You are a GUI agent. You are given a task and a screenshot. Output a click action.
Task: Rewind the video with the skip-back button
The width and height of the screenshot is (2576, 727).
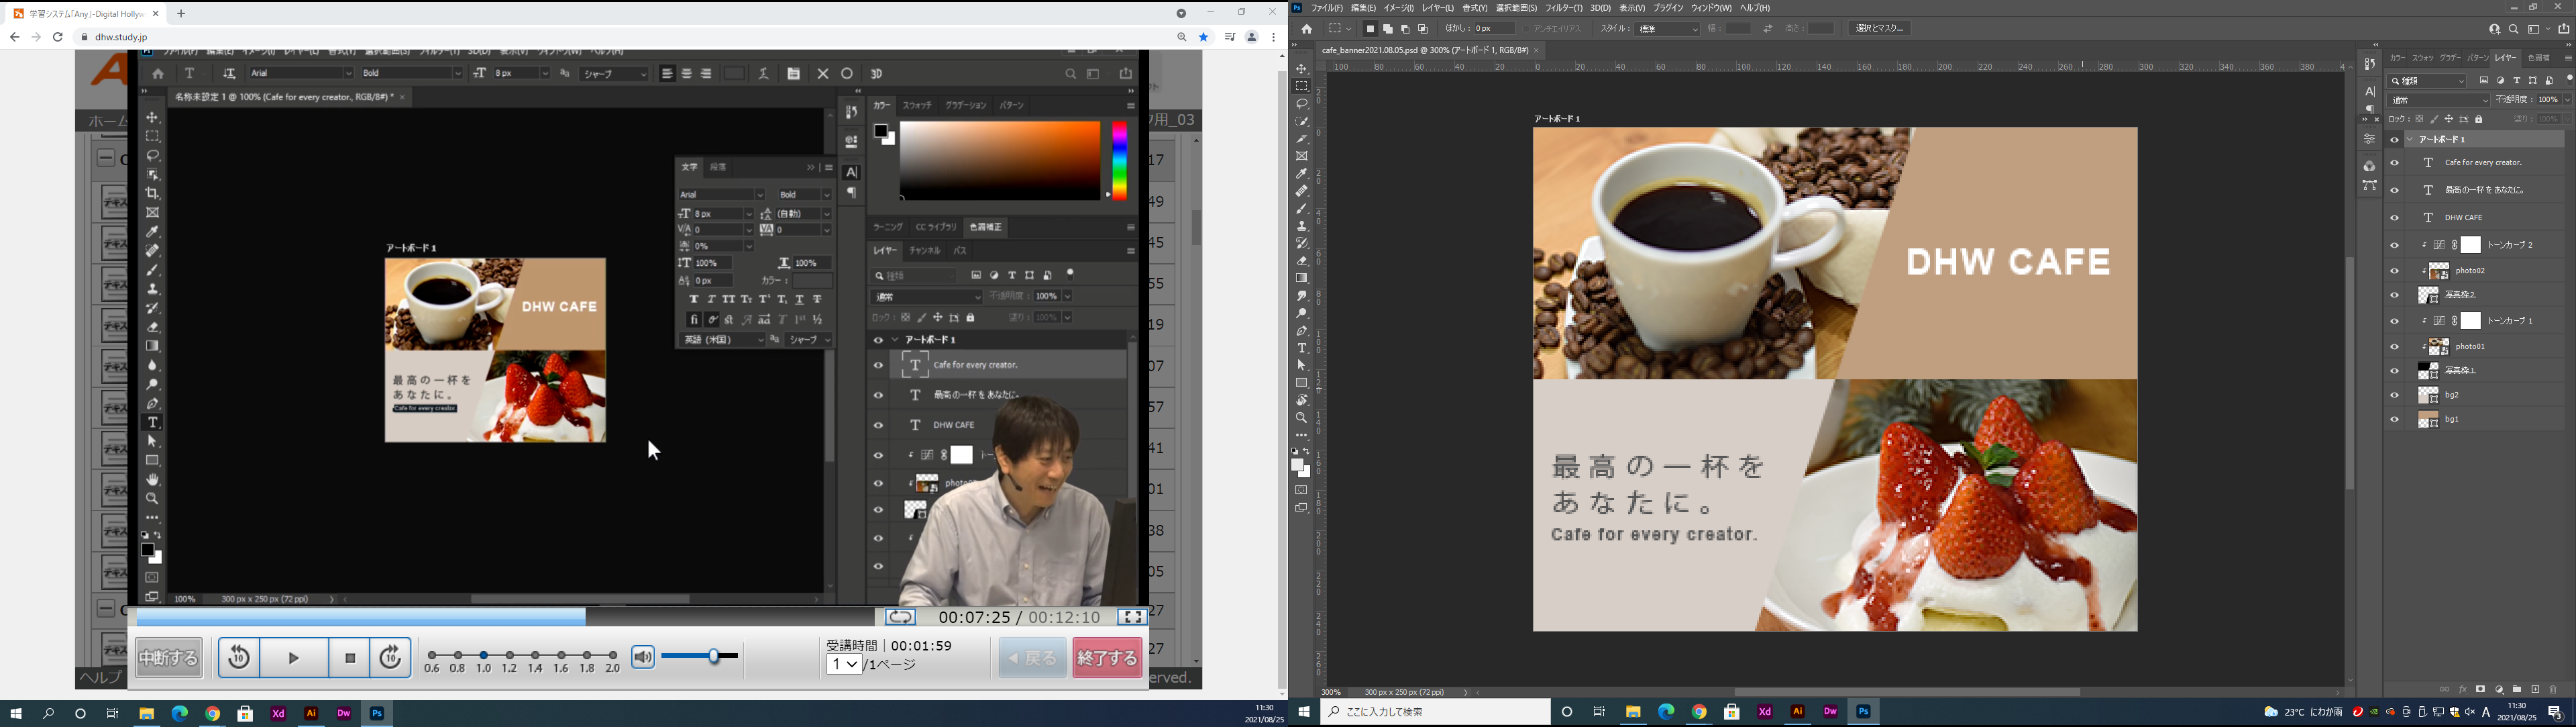click(239, 658)
